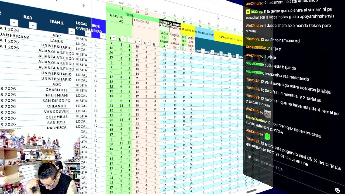This screenshot has height=194, width=345.
Task: Select the VANCOUVER team cell
Action: 56,111
